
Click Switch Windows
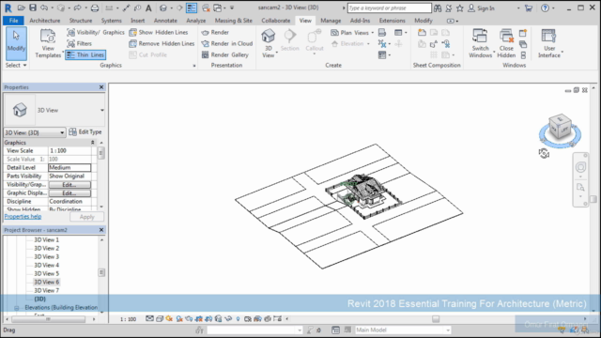(480, 43)
